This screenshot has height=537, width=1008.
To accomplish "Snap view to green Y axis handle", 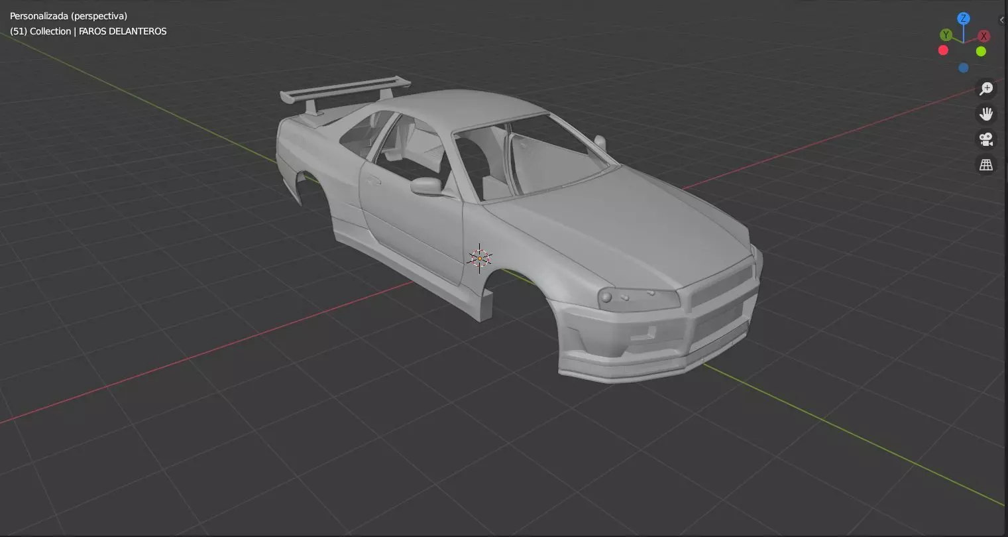I will click(x=946, y=35).
